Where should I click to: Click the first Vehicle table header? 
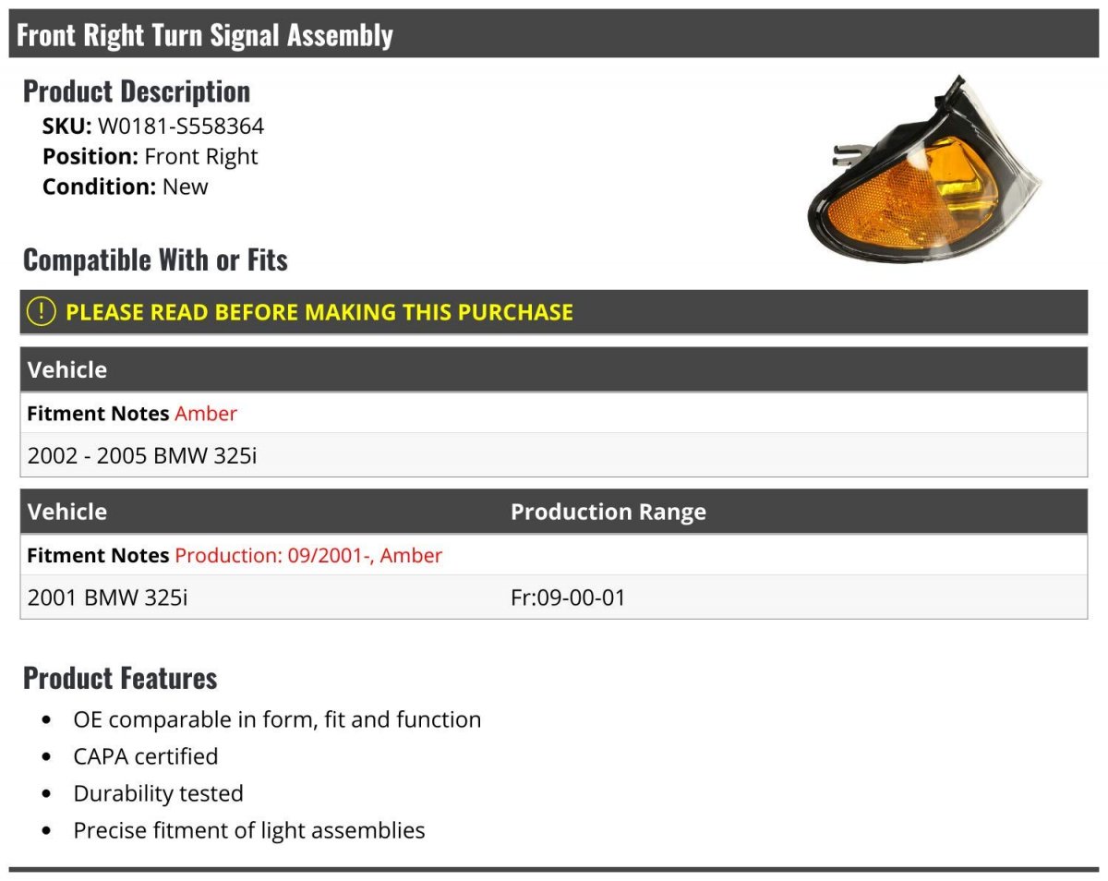[x=67, y=369]
